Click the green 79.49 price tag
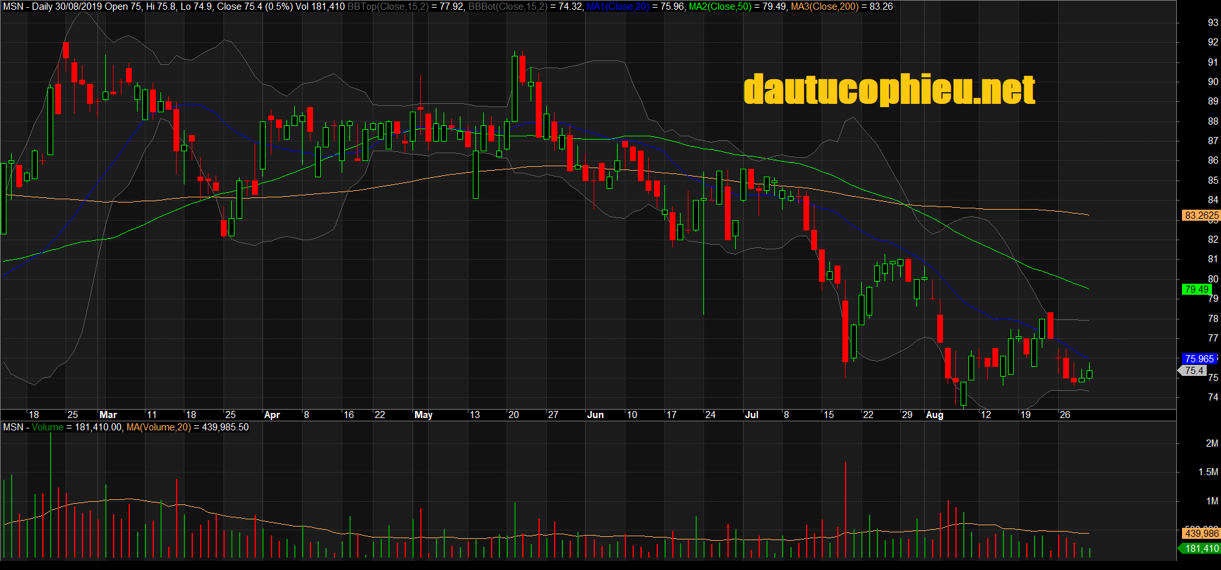The width and height of the screenshot is (1221, 570). click(1196, 290)
